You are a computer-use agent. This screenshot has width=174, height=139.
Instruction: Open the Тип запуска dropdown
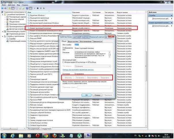(92, 66)
